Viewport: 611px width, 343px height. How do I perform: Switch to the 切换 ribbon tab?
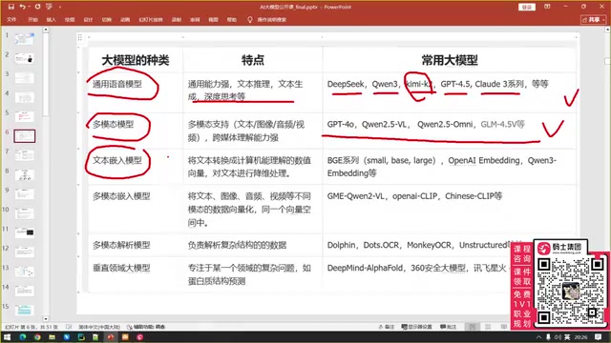106,19
